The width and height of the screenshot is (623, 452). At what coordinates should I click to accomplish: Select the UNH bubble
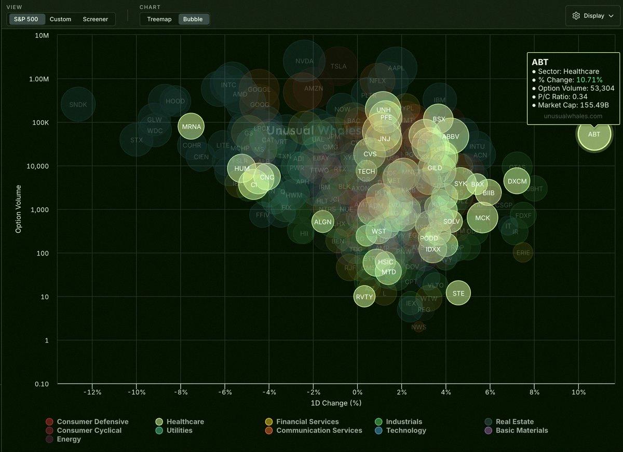click(x=383, y=110)
